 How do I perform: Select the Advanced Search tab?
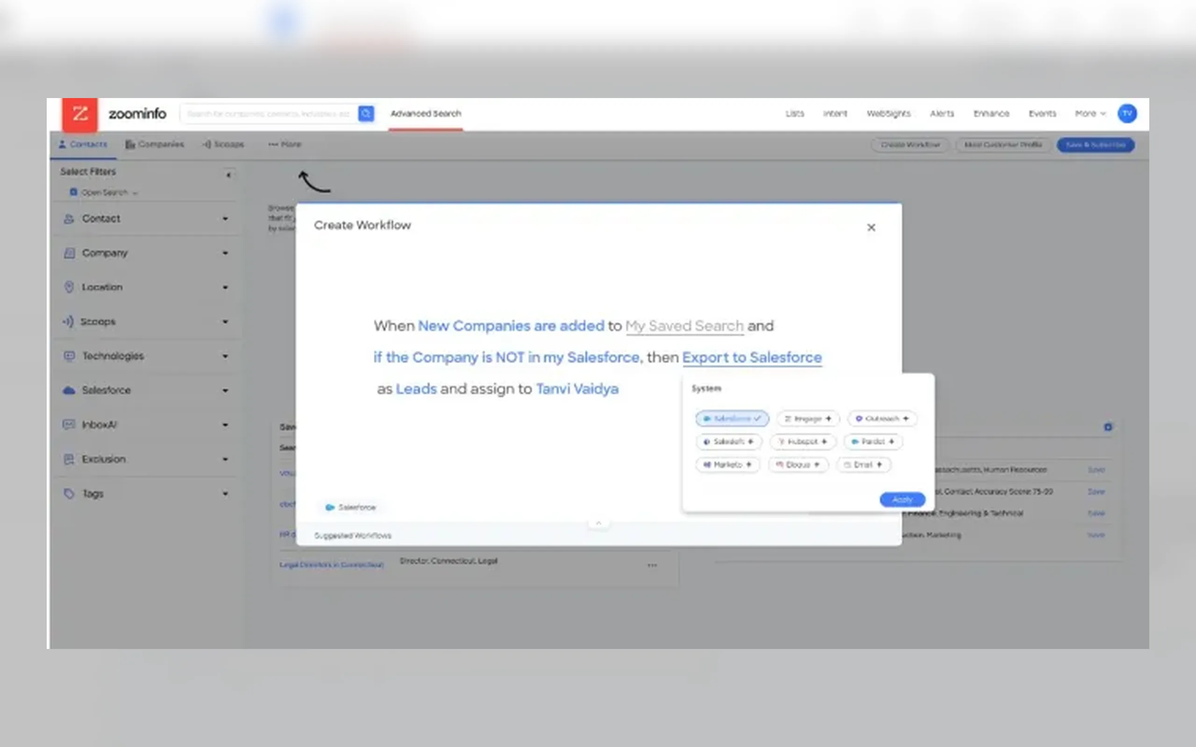[426, 113]
